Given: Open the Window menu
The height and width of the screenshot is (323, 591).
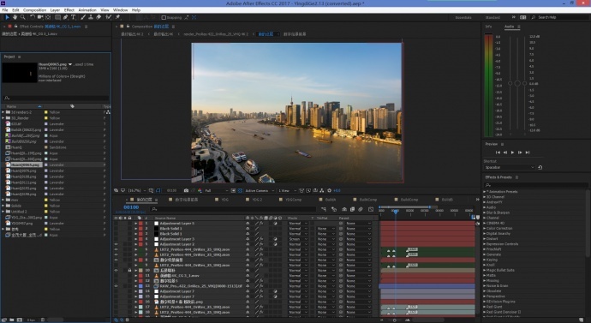Looking at the screenshot, I should [120, 9].
